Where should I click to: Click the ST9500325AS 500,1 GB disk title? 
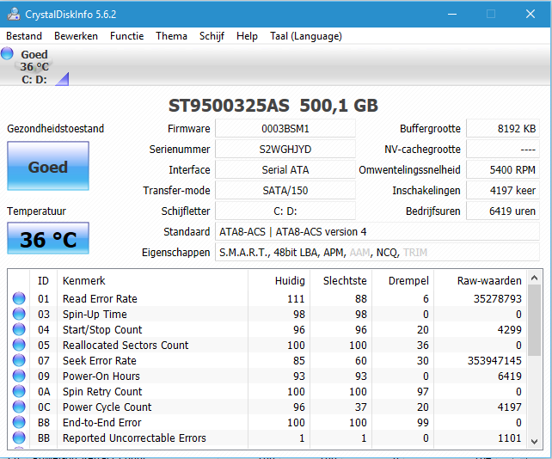coord(273,105)
